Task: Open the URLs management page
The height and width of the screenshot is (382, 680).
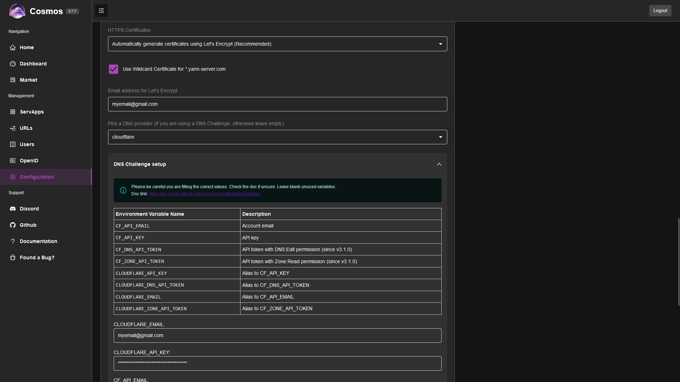Action: (46, 128)
